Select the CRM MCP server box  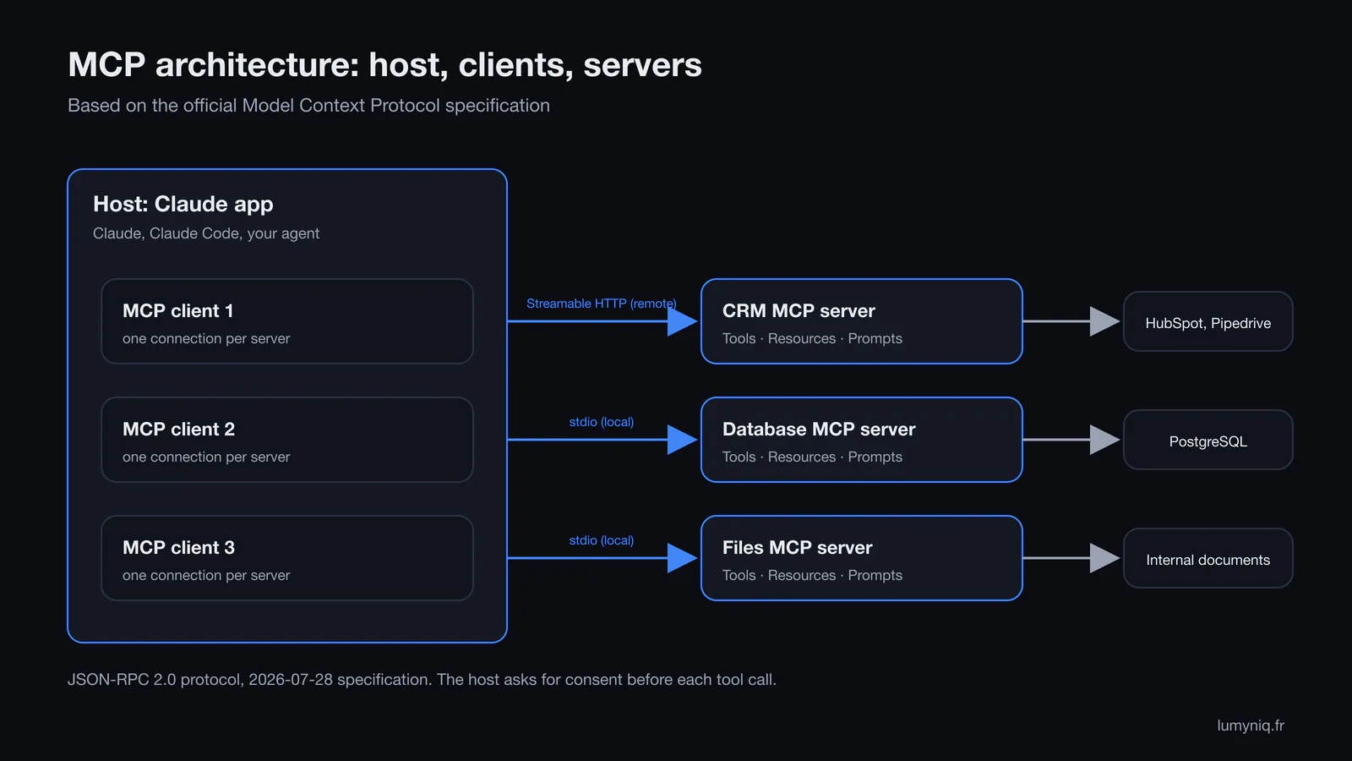click(x=862, y=321)
